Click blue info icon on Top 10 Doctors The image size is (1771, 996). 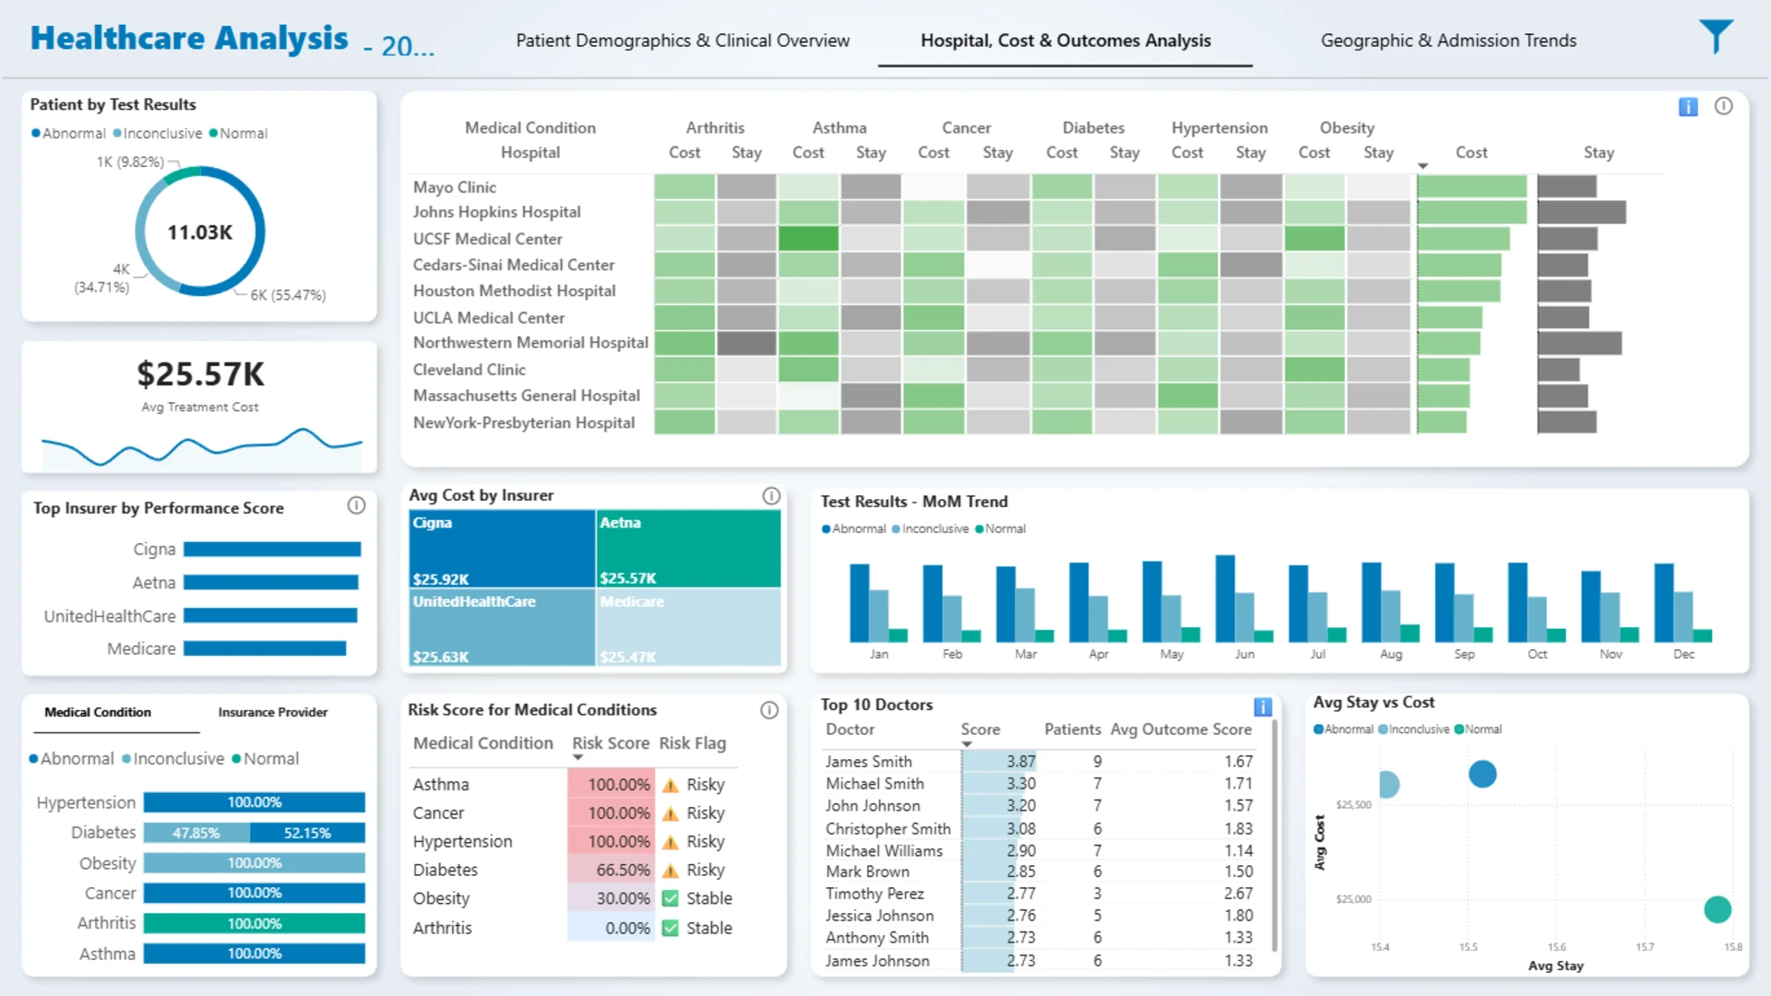pos(1263,707)
